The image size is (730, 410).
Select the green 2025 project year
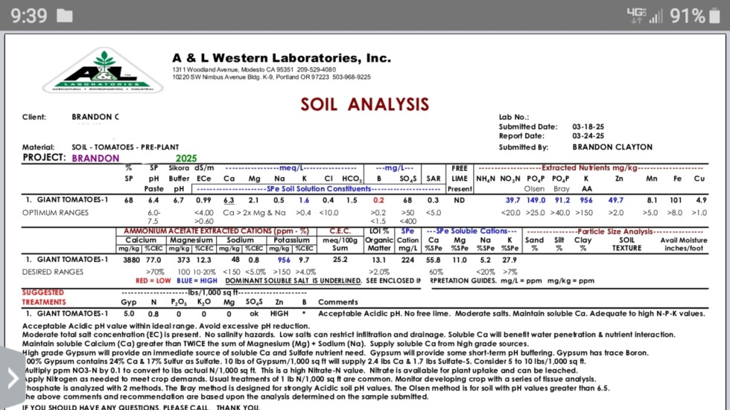click(187, 158)
